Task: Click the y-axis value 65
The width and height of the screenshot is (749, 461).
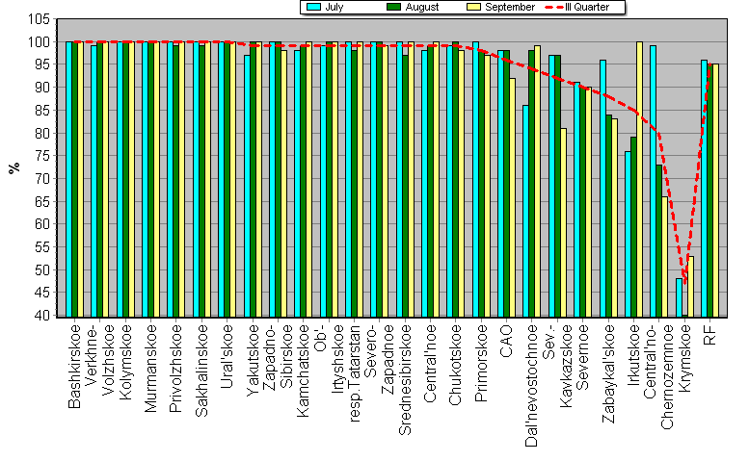Action: point(42,201)
